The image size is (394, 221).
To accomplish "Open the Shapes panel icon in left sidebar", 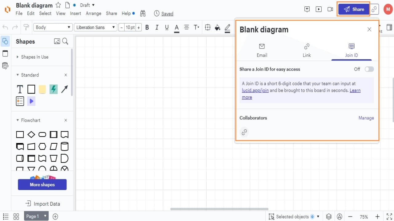I will (x=5, y=41).
